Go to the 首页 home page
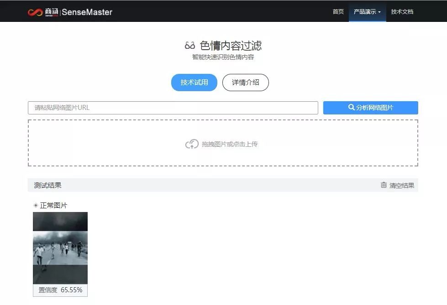 338,12
